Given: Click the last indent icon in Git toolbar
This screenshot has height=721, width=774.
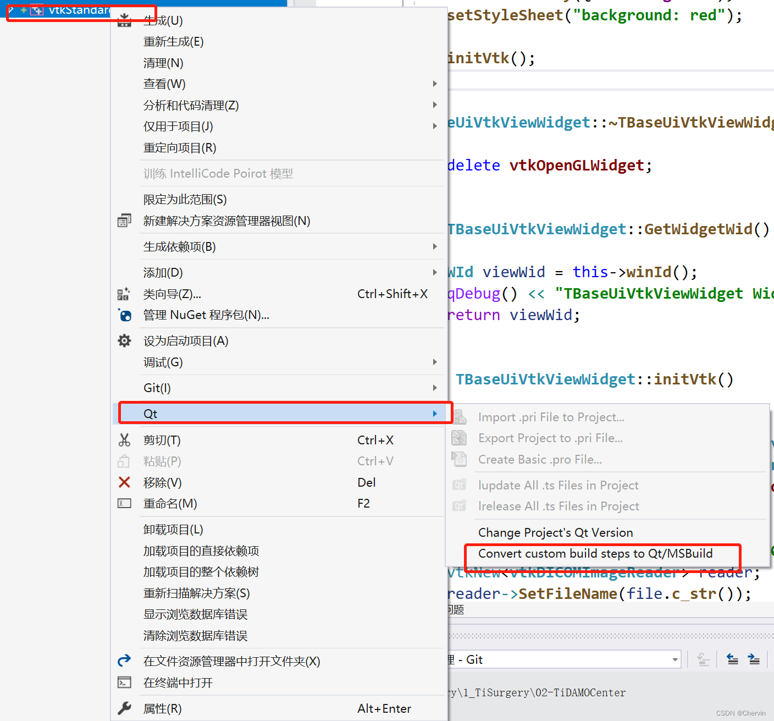Looking at the screenshot, I should pos(754,659).
